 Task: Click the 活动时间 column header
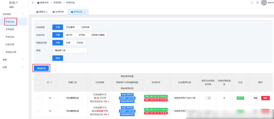pos(156,82)
